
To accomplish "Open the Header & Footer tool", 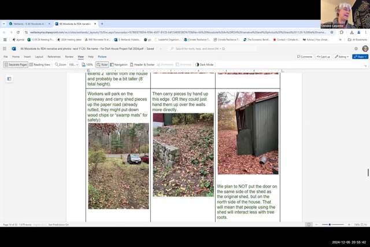I will coord(142,65).
